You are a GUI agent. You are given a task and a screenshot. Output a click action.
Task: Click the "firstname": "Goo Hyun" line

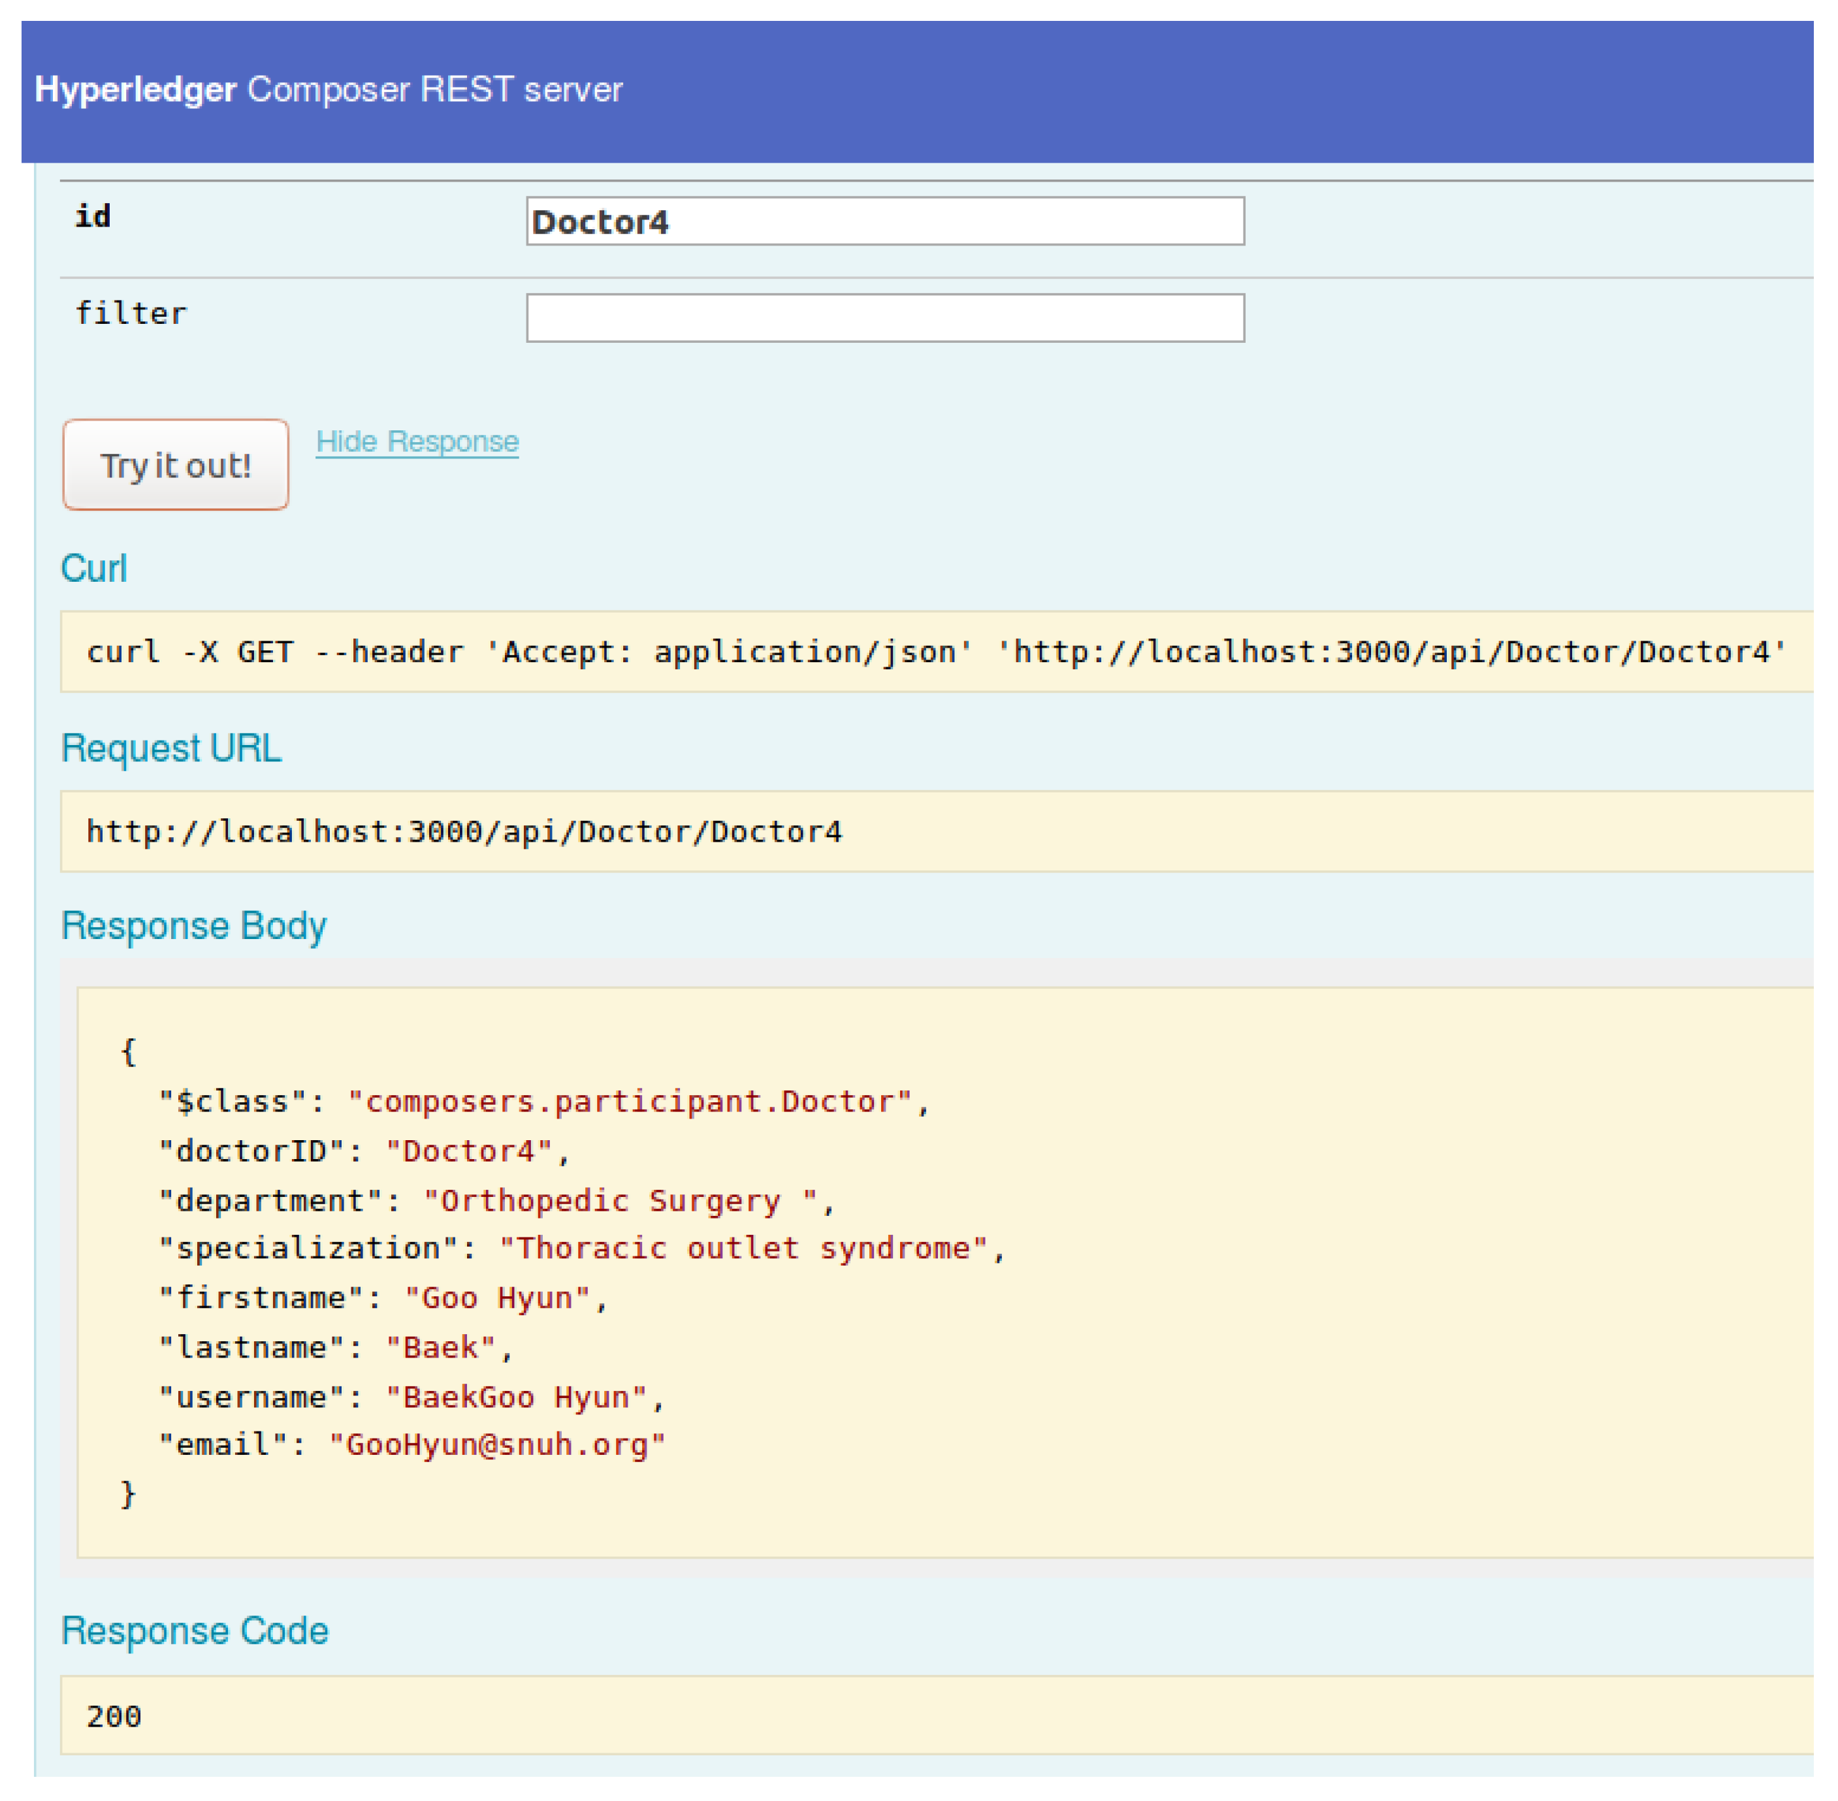[383, 1298]
